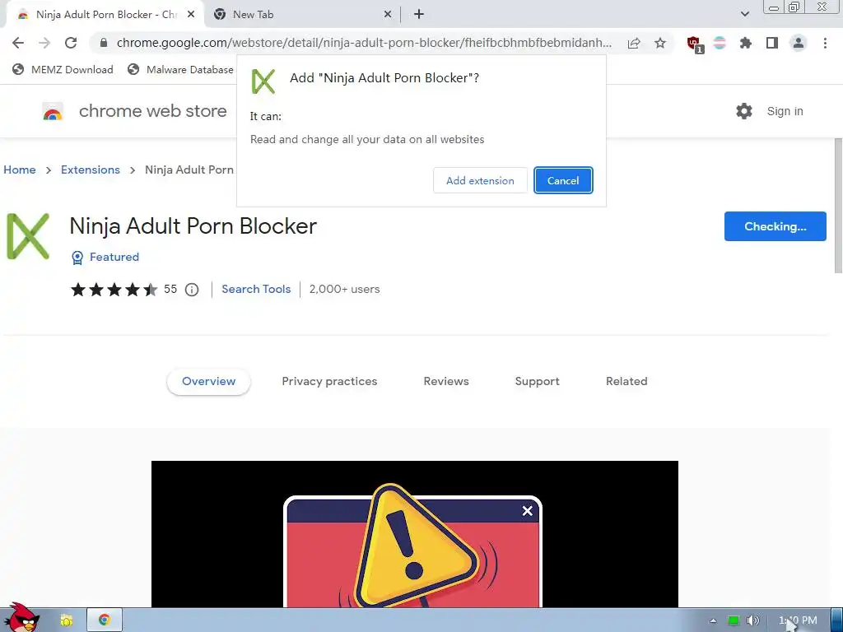Image resolution: width=843 pixels, height=632 pixels.
Task: Open the uBlock shield extension icon
Action: point(695,44)
